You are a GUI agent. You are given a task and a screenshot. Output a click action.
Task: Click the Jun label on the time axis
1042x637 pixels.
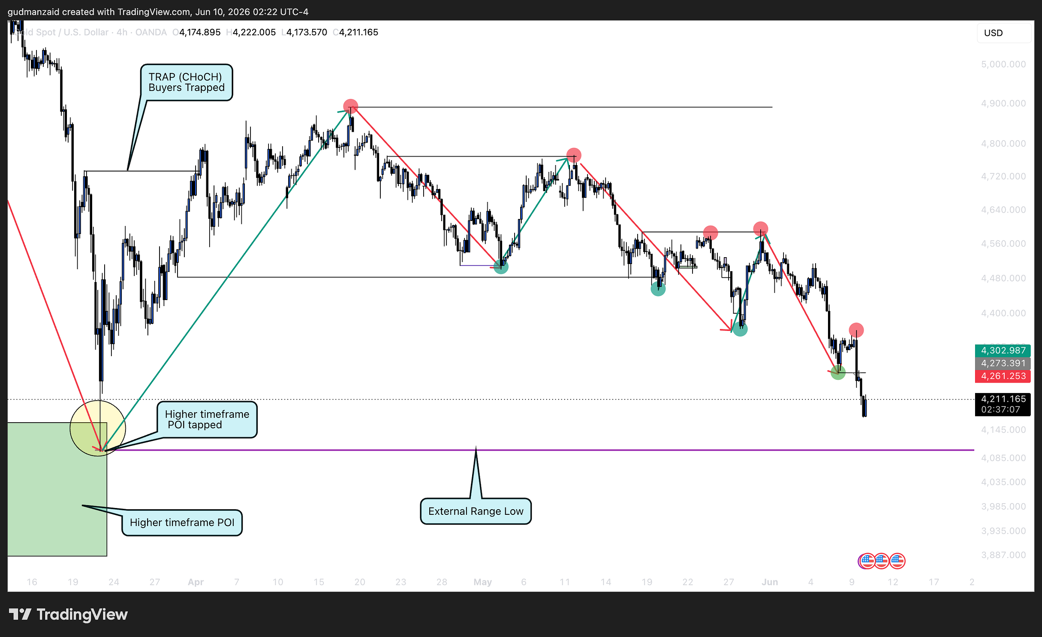[769, 582]
